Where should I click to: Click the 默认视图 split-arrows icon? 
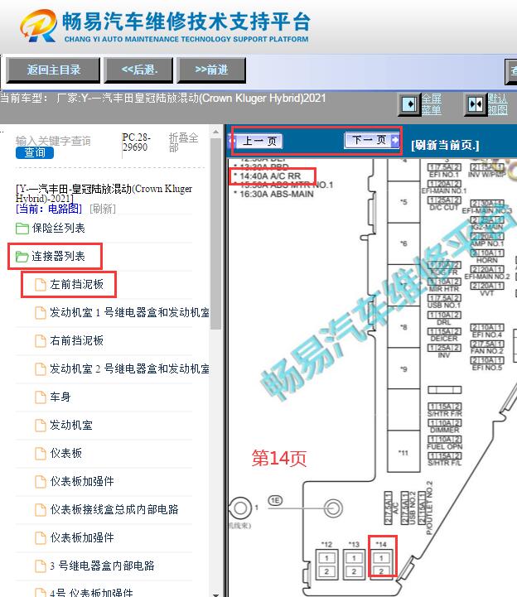pos(476,104)
